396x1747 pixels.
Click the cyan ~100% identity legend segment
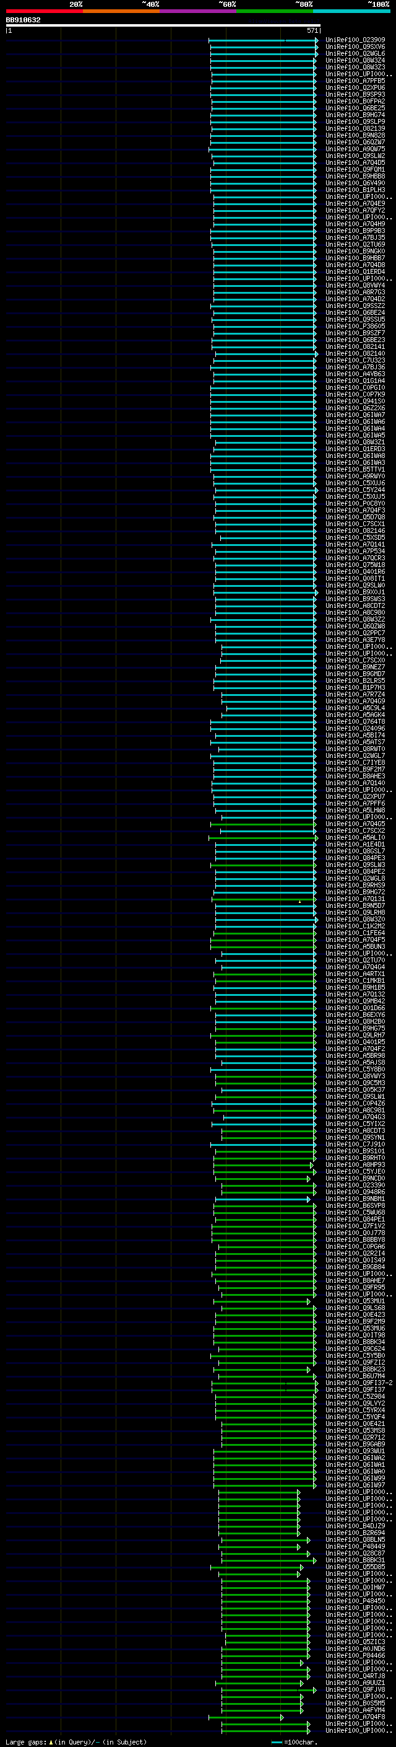point(351,11)
